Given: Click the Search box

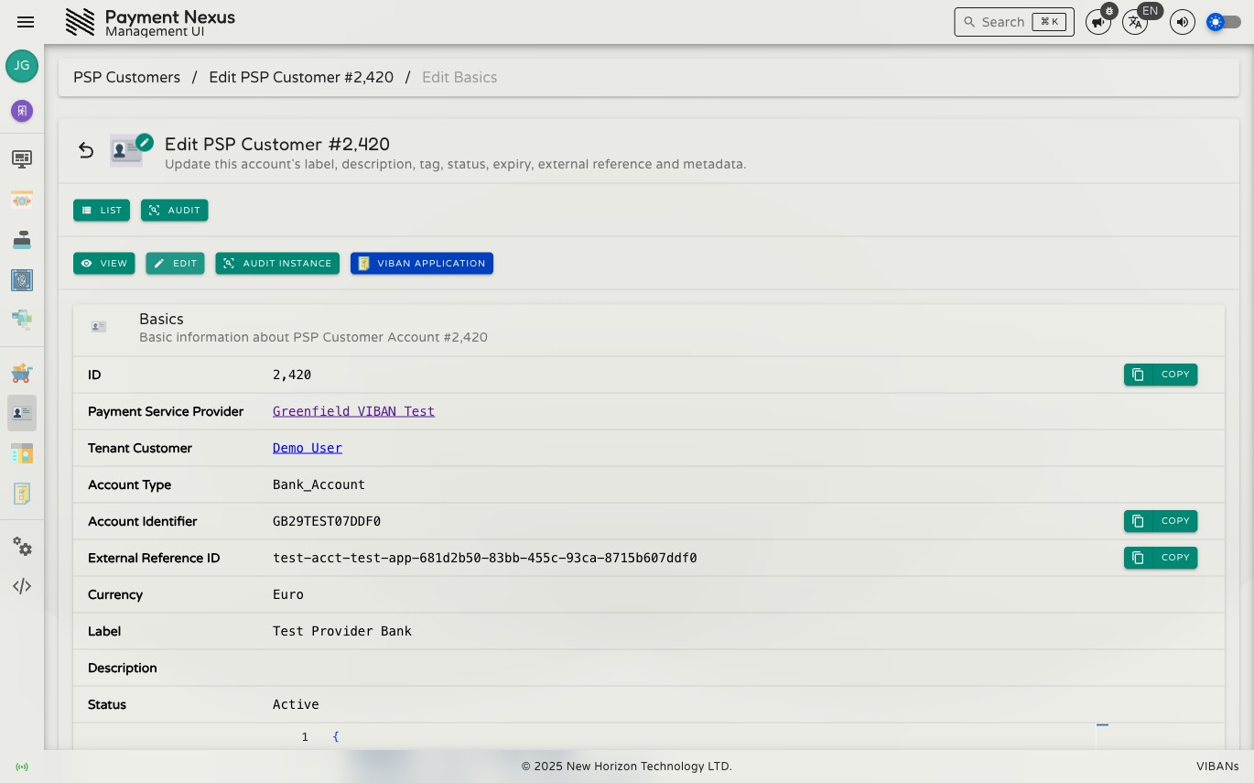Looking at the screenshot, I should pos(1014,22).
